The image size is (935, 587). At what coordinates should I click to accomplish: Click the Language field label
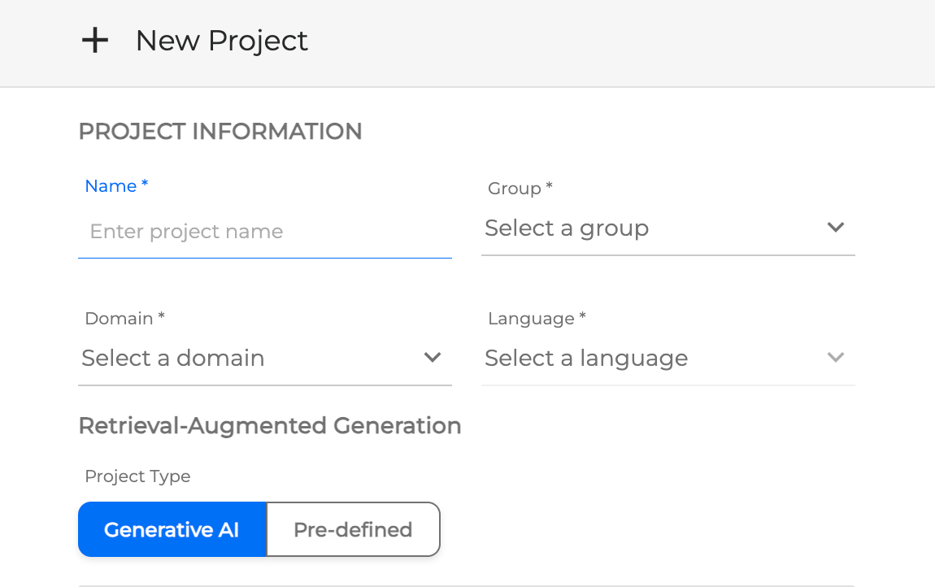531,319
